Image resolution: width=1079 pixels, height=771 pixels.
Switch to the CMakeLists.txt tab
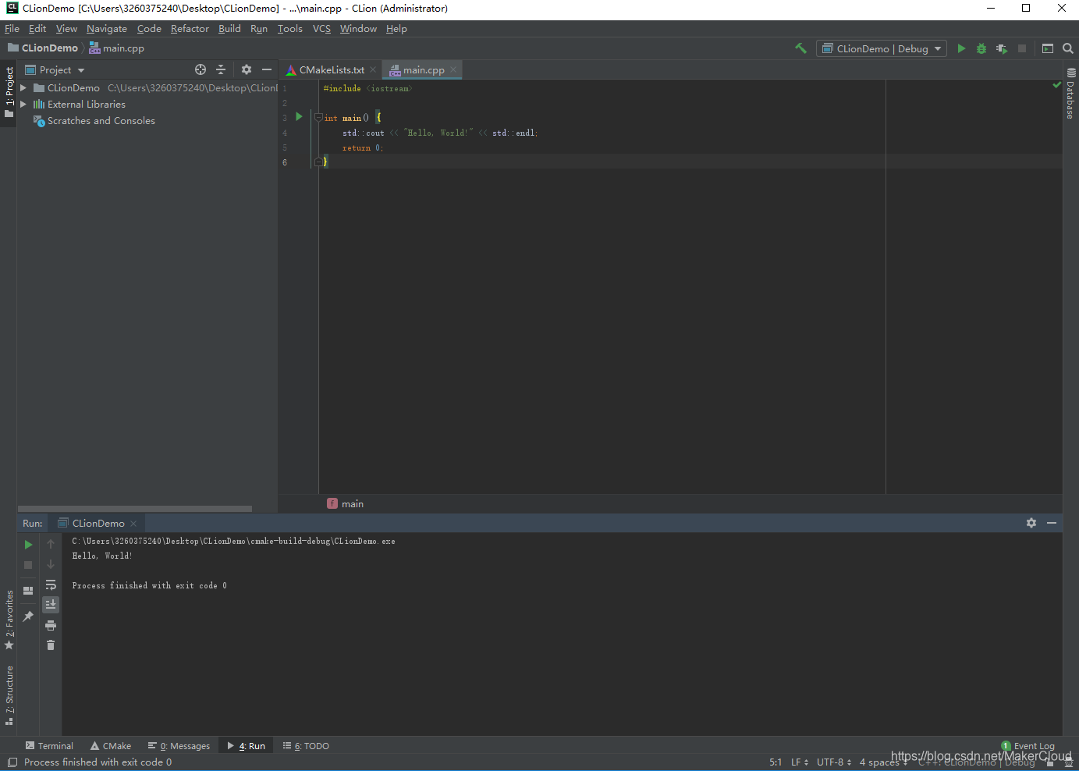(x=331, y=69)
